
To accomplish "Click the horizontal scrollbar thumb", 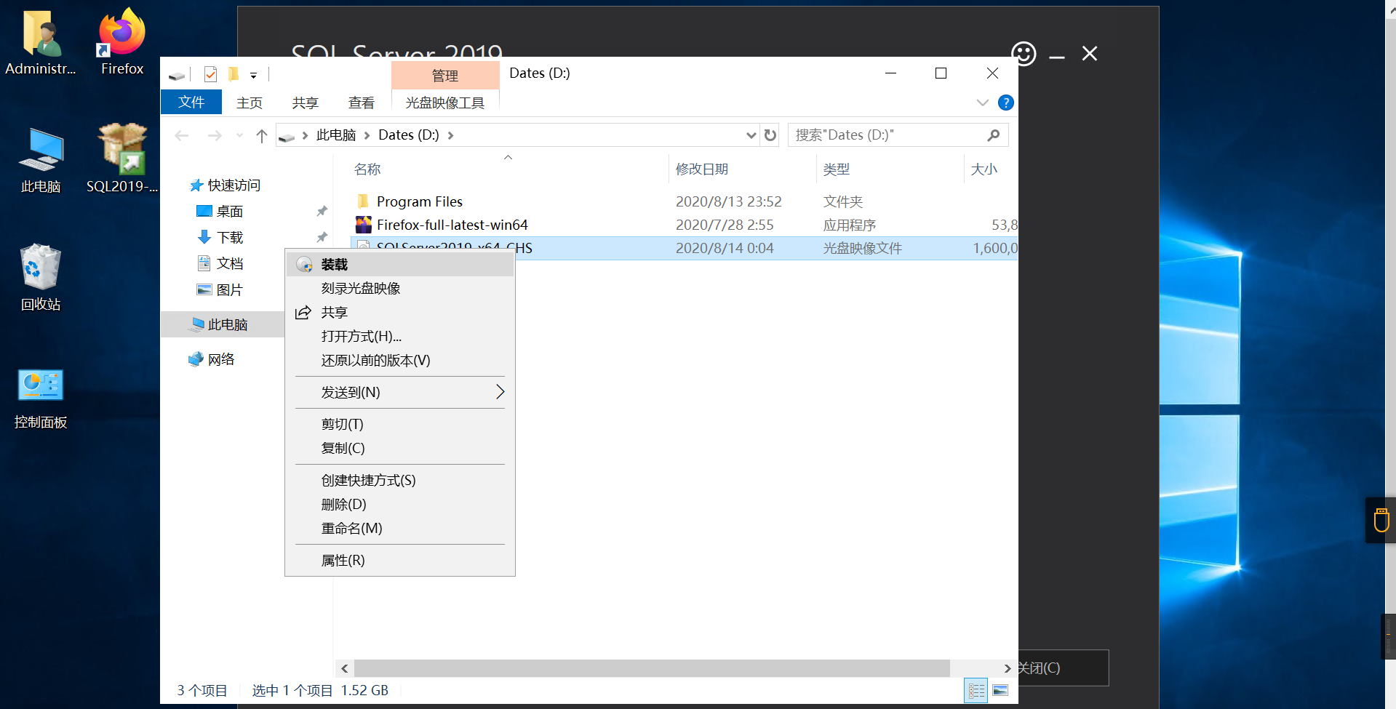I will coord(652,668).
